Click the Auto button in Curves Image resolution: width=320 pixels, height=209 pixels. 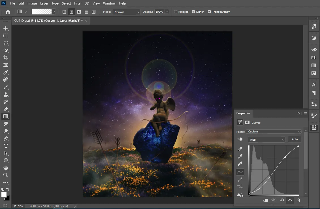coord(295,140)
